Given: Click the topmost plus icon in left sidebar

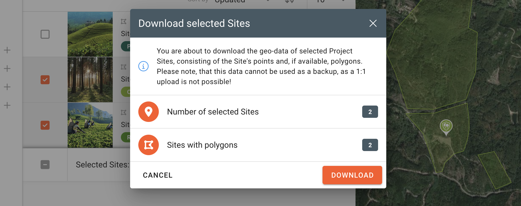Looking at the screenshot, I should pos(7,50).
